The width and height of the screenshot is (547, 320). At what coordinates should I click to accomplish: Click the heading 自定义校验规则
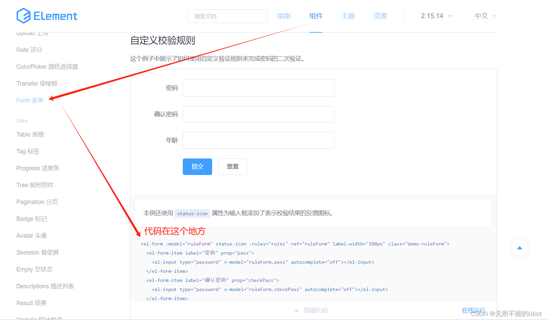[x=163, y=40]
